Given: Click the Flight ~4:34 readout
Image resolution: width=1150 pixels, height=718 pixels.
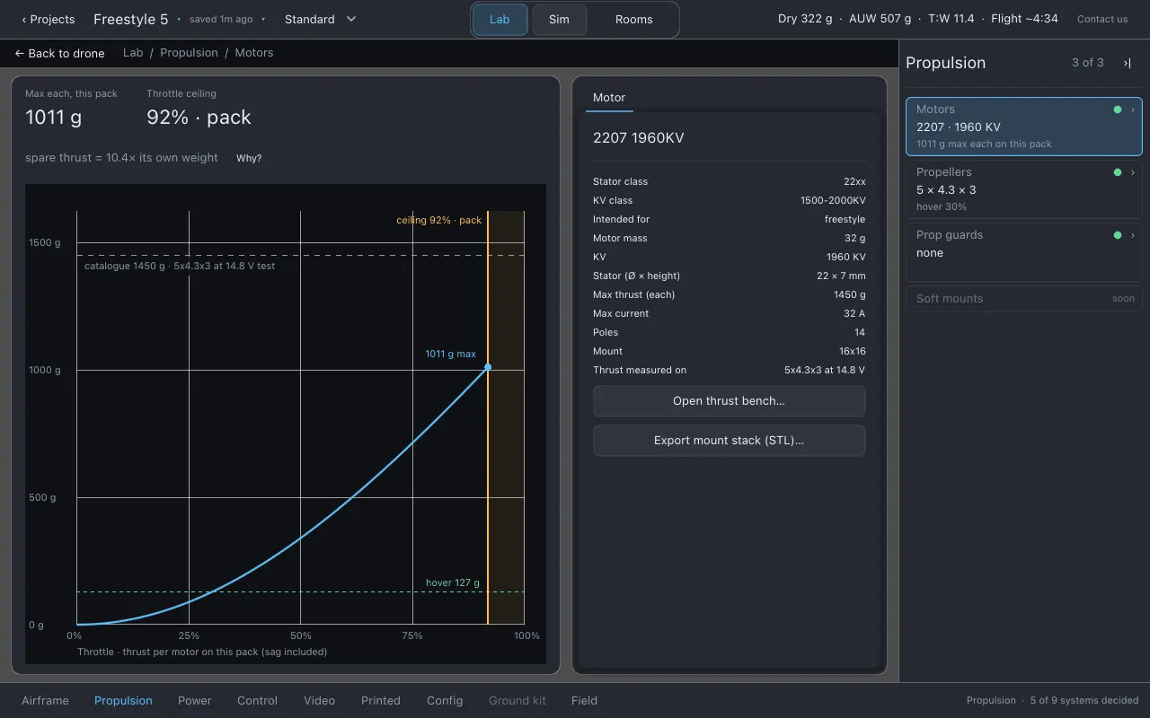Looking at the screenshot, I should (x=1024, y=19).
